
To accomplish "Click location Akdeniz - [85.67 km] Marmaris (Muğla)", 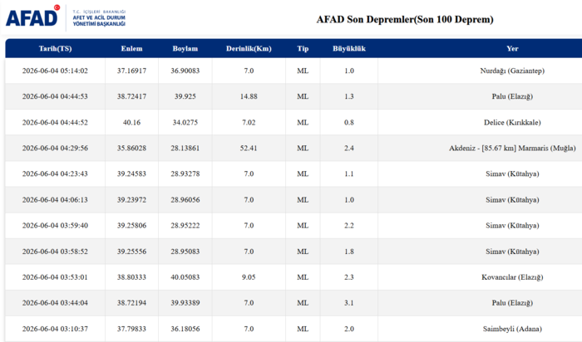I will coord(512,149).
